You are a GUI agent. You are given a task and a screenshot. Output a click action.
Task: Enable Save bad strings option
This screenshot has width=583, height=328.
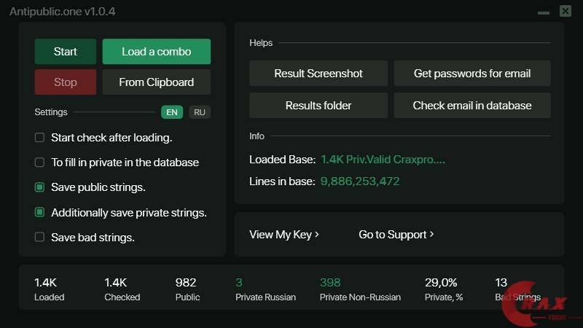point(39,237)
